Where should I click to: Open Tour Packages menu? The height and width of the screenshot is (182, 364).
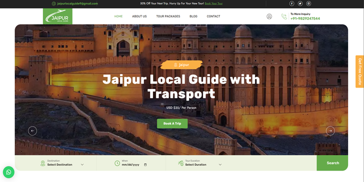168,16
